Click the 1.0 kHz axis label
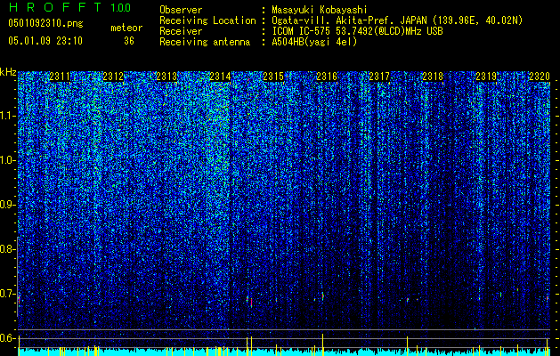 coord(7,160)
